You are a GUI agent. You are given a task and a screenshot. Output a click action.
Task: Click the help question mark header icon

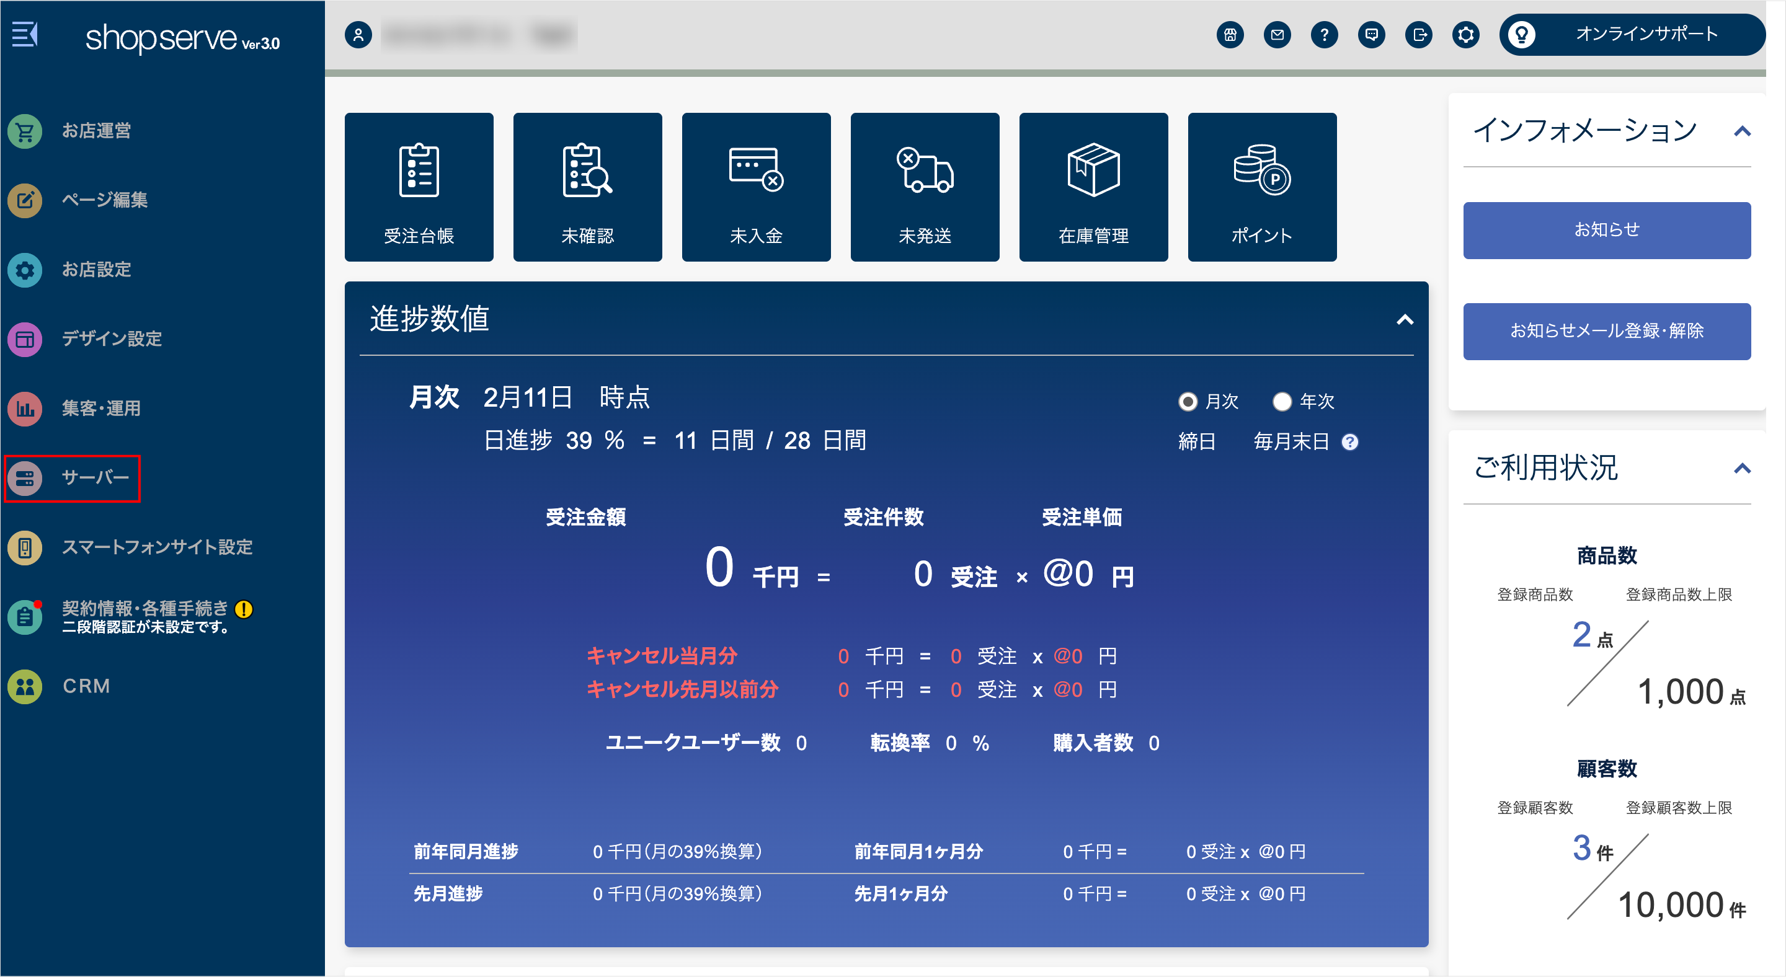(1324, 35)
